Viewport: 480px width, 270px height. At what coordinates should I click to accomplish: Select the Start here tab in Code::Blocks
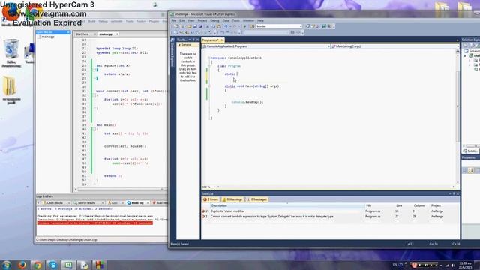(82, 34)
